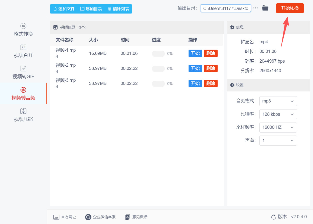Select file row 视频-3.mp4
Image resolution: width=313 pixels, height=224 pixels.
pyautogui.click(x=137, y=83)
